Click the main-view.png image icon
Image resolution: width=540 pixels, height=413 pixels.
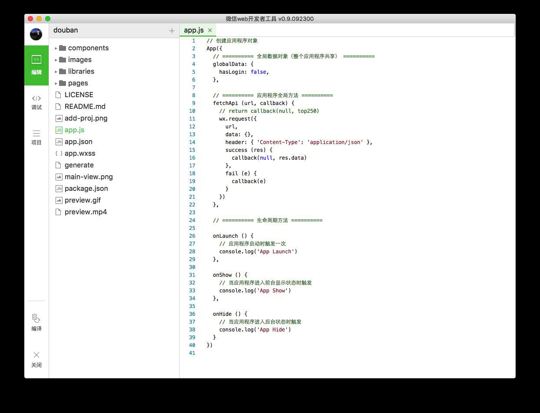pos(59,177)
